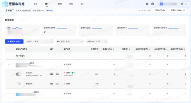Open the 抖音号 filter dropdown
191x103 pixels.
[40, 41]
